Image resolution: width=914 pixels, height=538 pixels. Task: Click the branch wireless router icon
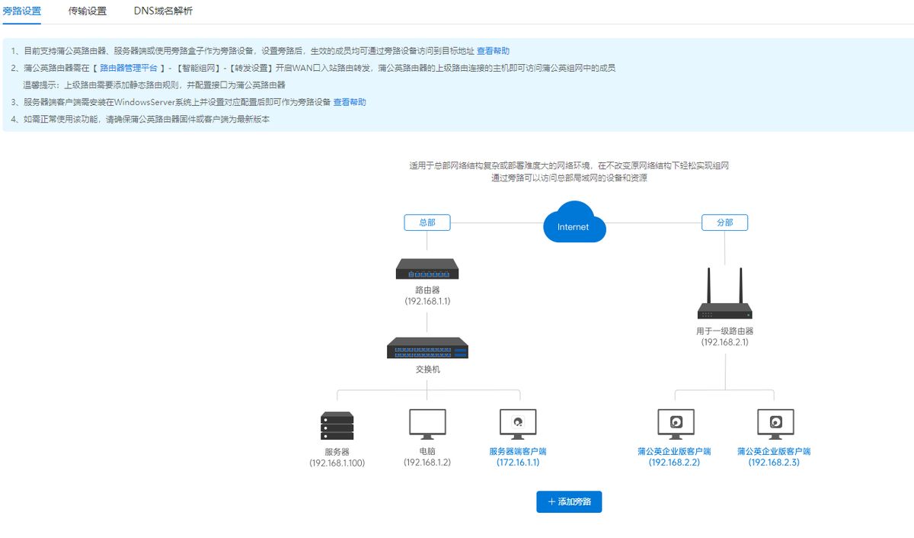(725, 293)
